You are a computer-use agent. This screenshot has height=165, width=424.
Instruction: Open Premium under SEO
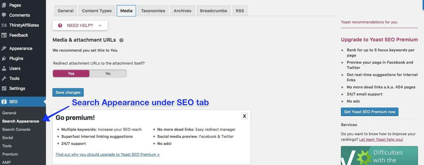(x=10, y=154)
